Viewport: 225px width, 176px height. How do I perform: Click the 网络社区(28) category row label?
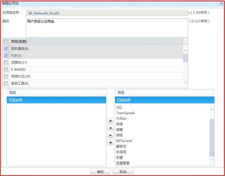coord(21,76)
